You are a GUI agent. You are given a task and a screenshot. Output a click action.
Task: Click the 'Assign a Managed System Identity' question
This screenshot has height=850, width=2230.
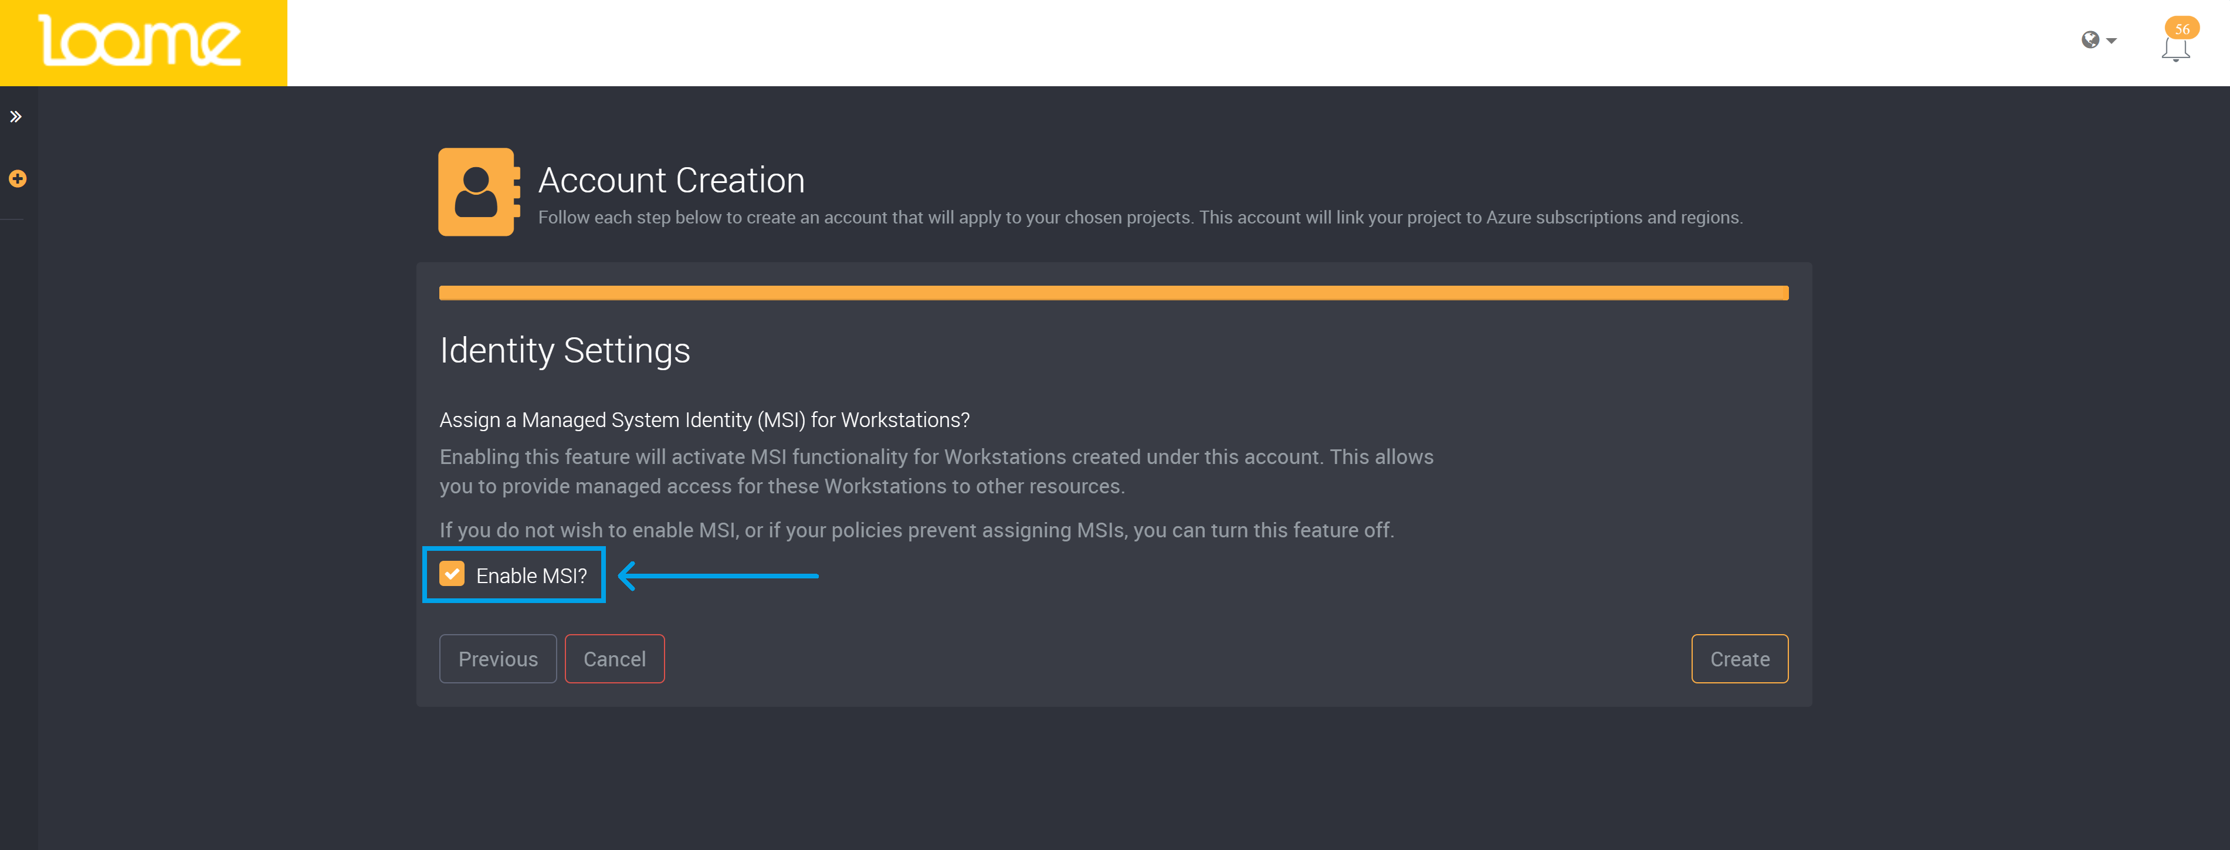(x=704, y=420)
